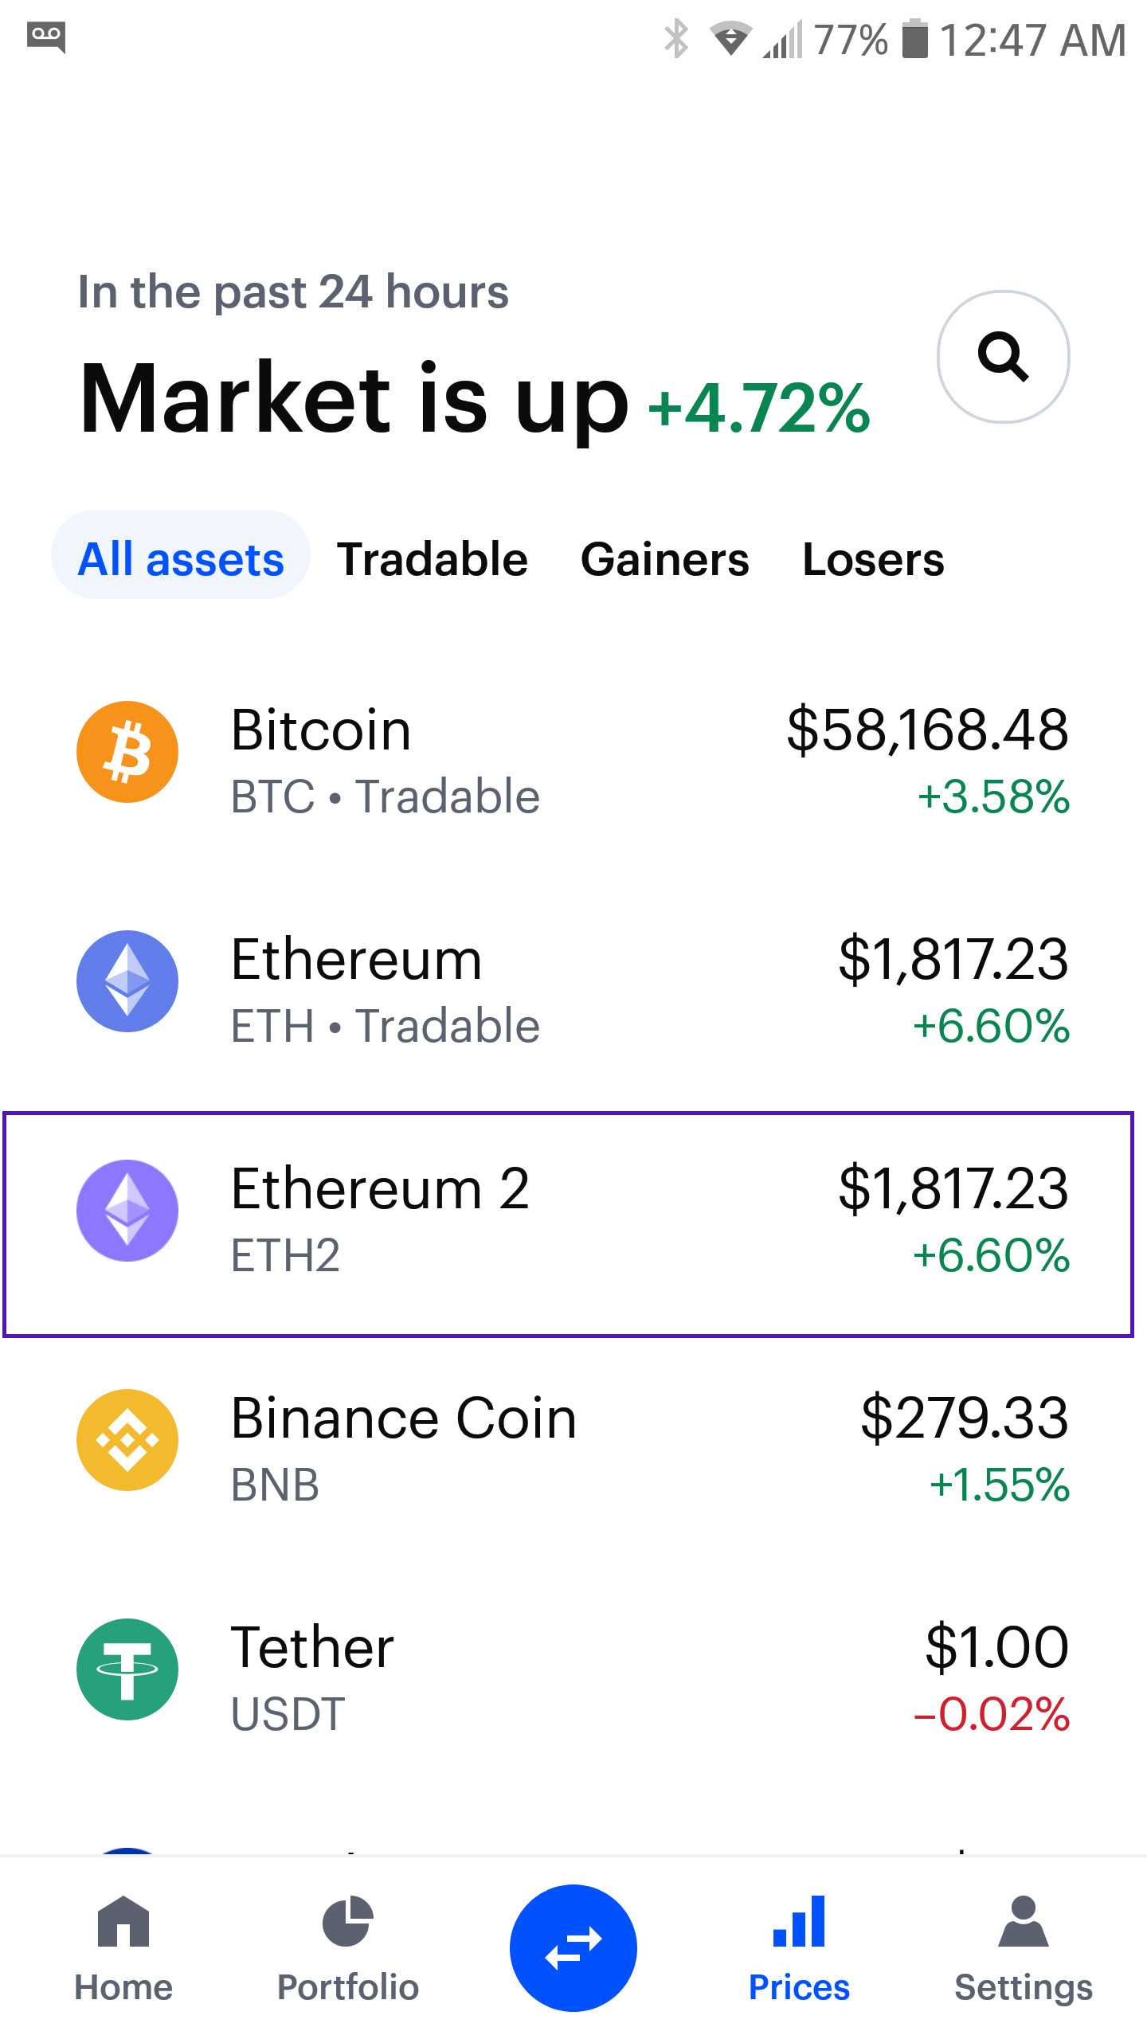The image size is (1147, 2039).
Task: Tap the Ethereum blue diamond icon
Action: 127,981
